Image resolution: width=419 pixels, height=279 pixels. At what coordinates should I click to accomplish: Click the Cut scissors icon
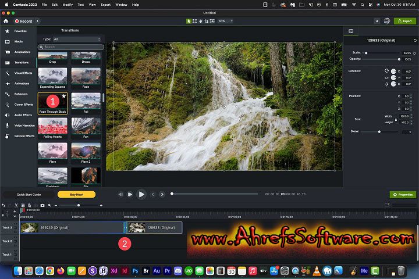pos(16,205)
